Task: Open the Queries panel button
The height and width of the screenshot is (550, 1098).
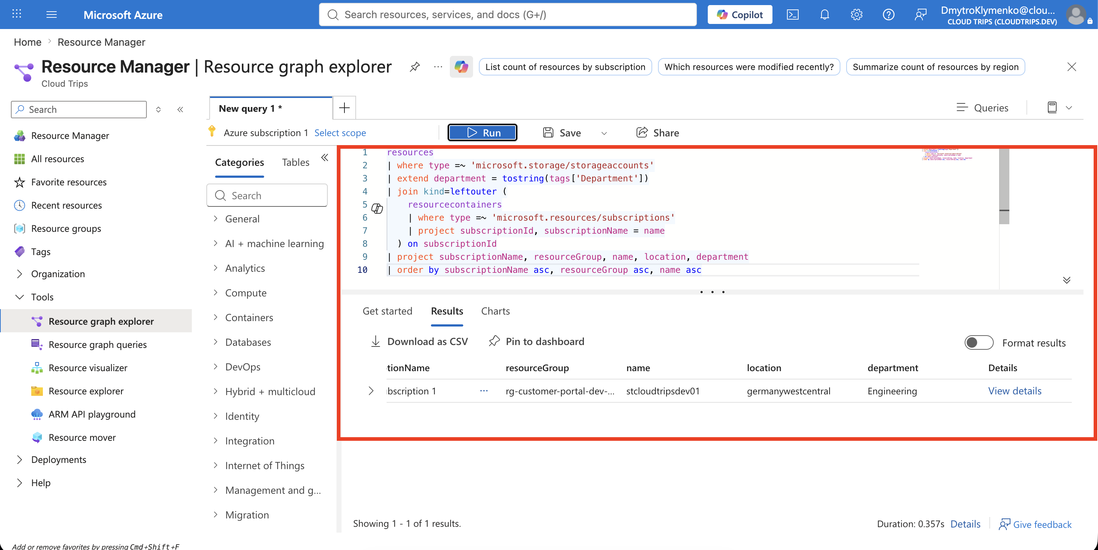Action: [x=982, y=108]
